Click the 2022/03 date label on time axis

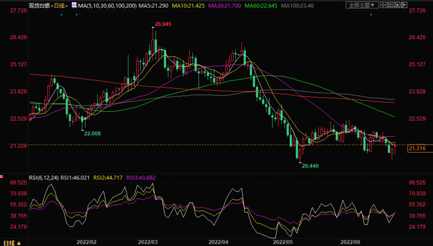coord(148,242)
